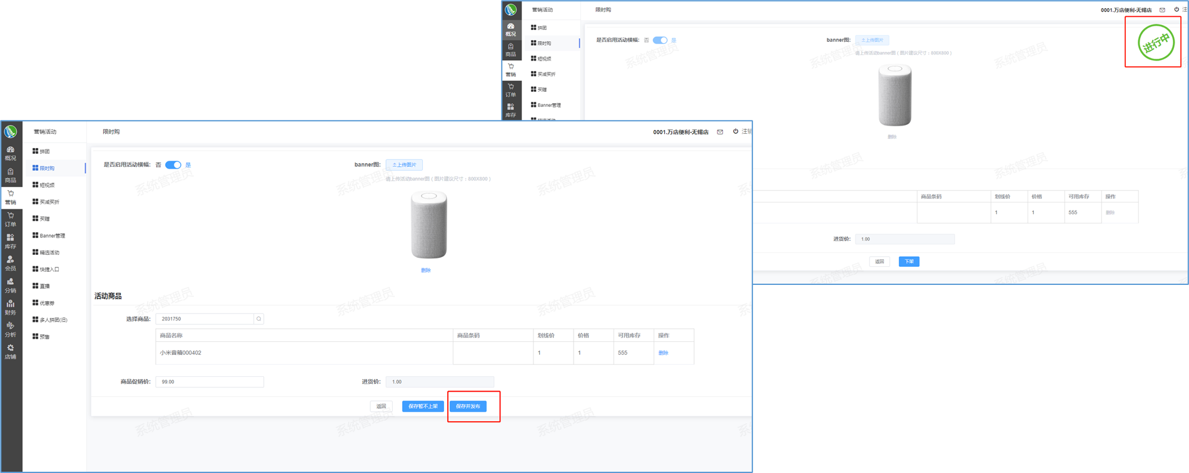Click the 保存暂不上架 button
This screenshot has height=473, width=1189.
coord(423,406)
